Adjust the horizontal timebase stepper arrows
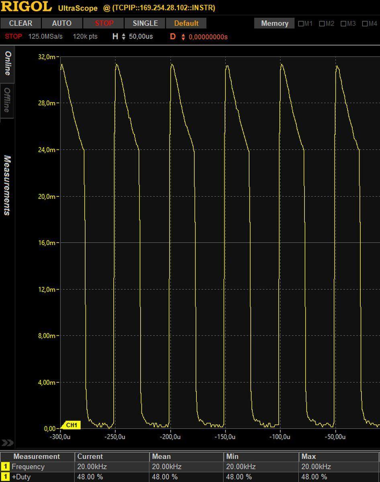The image size is (380, 482). pos(124,37)
